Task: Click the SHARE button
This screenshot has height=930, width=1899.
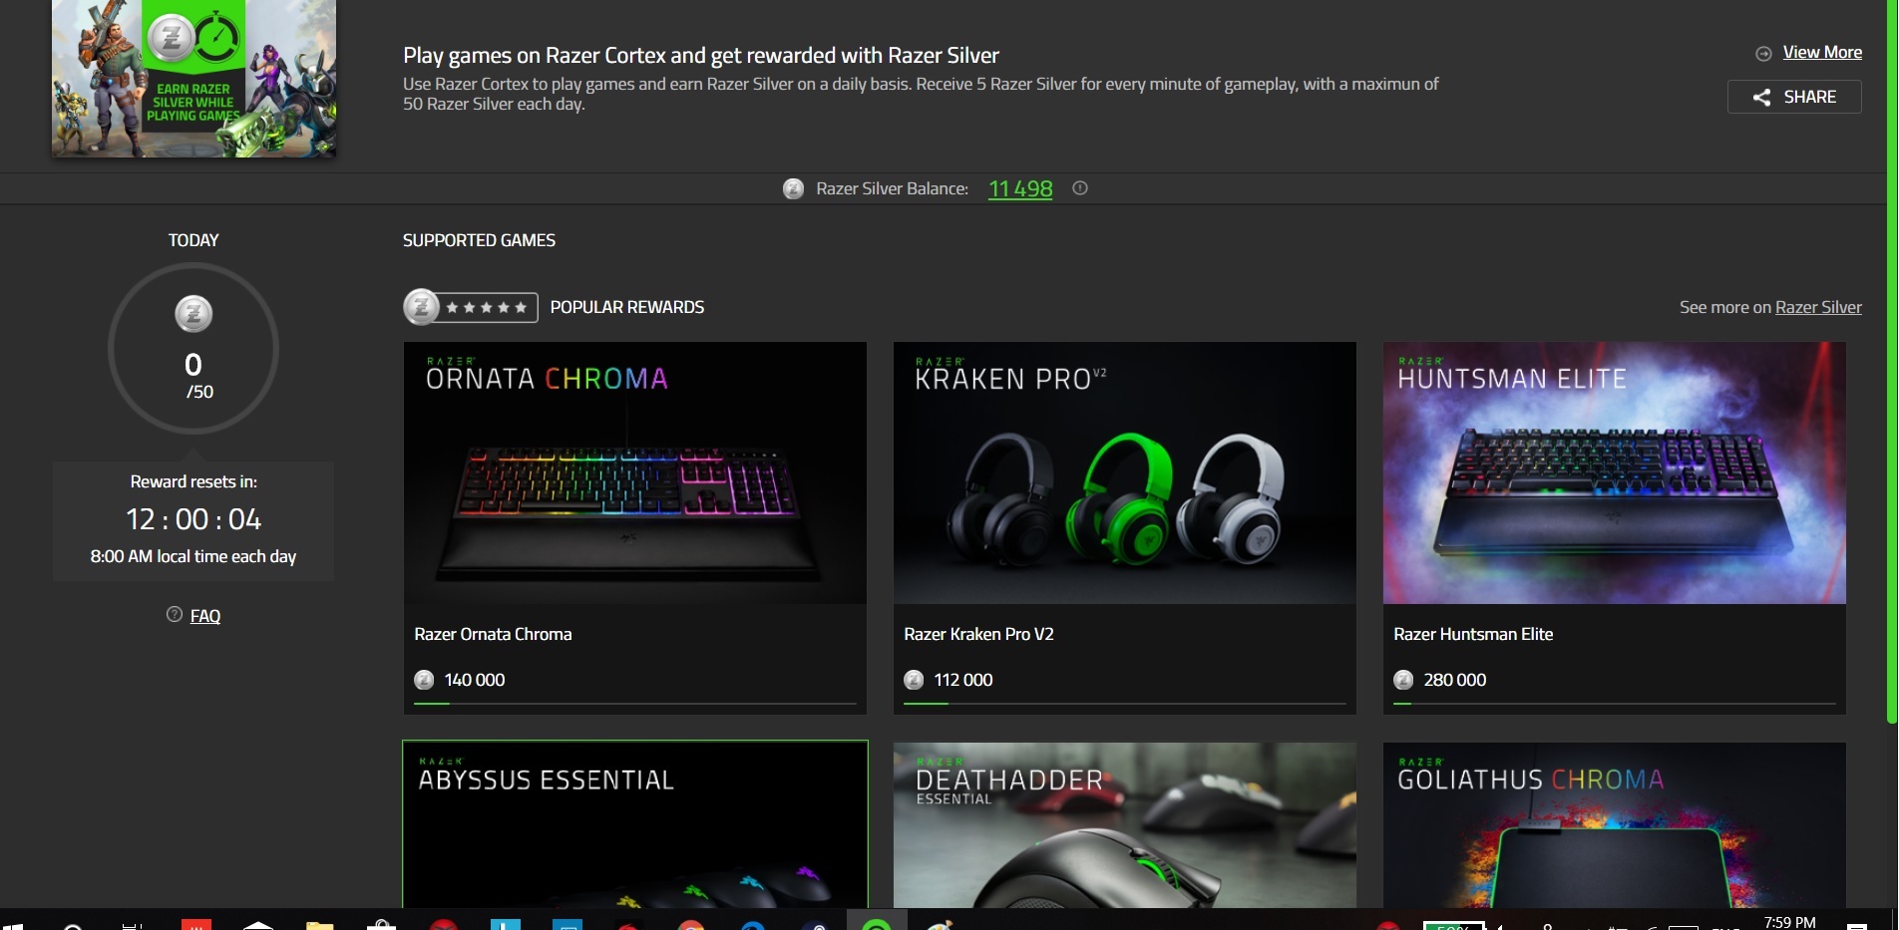Action: click(x=1794, y=97)
